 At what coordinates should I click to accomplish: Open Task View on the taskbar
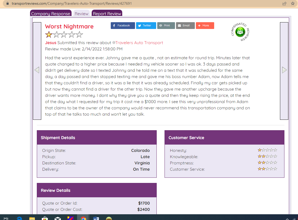pos(6,218)
